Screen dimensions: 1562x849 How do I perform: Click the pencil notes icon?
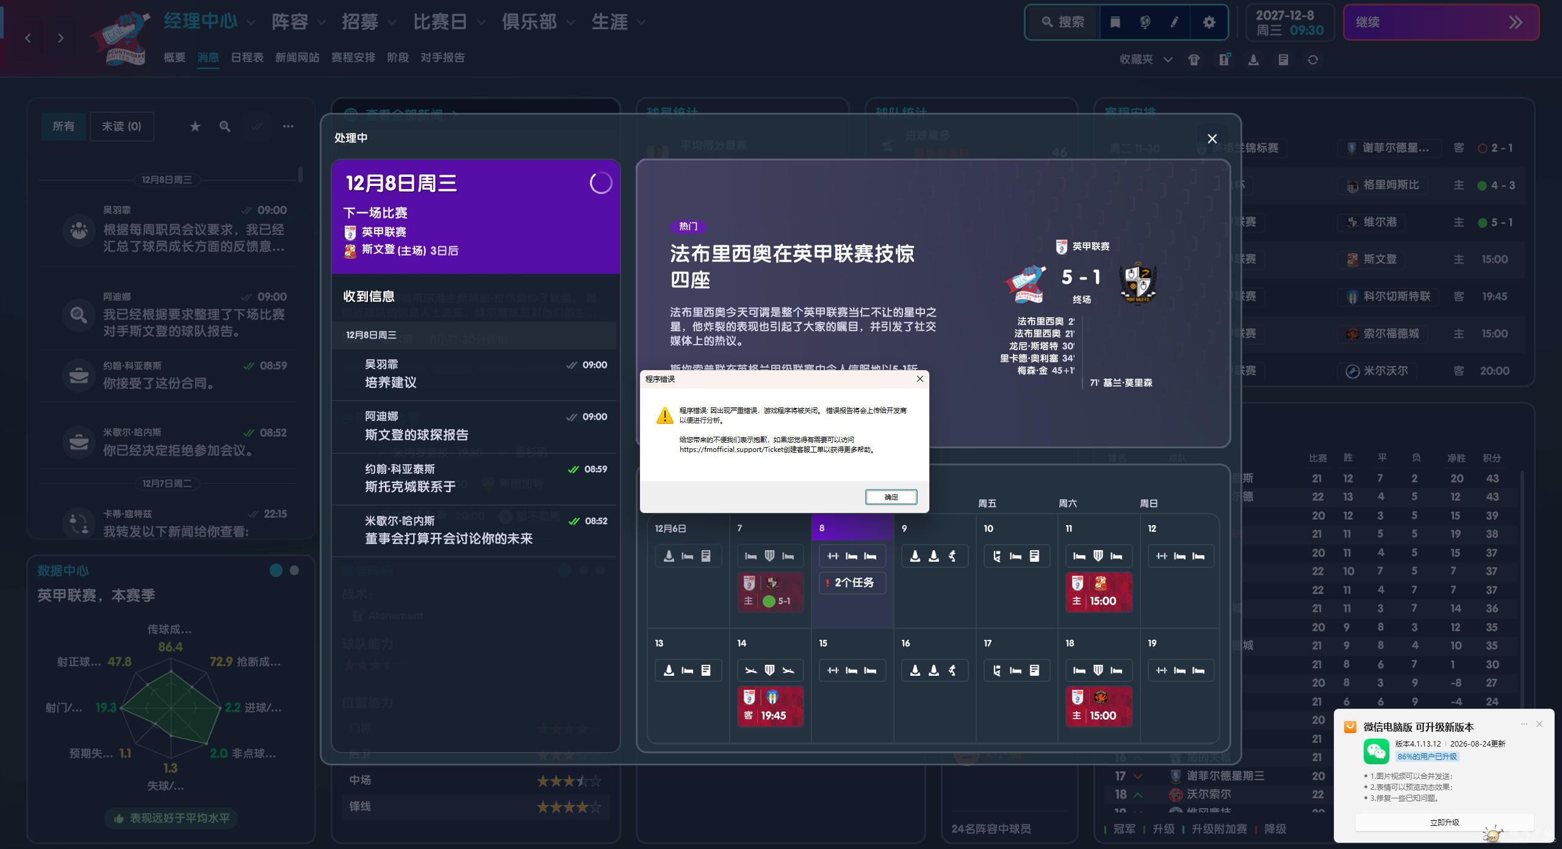click(1175, 23)
